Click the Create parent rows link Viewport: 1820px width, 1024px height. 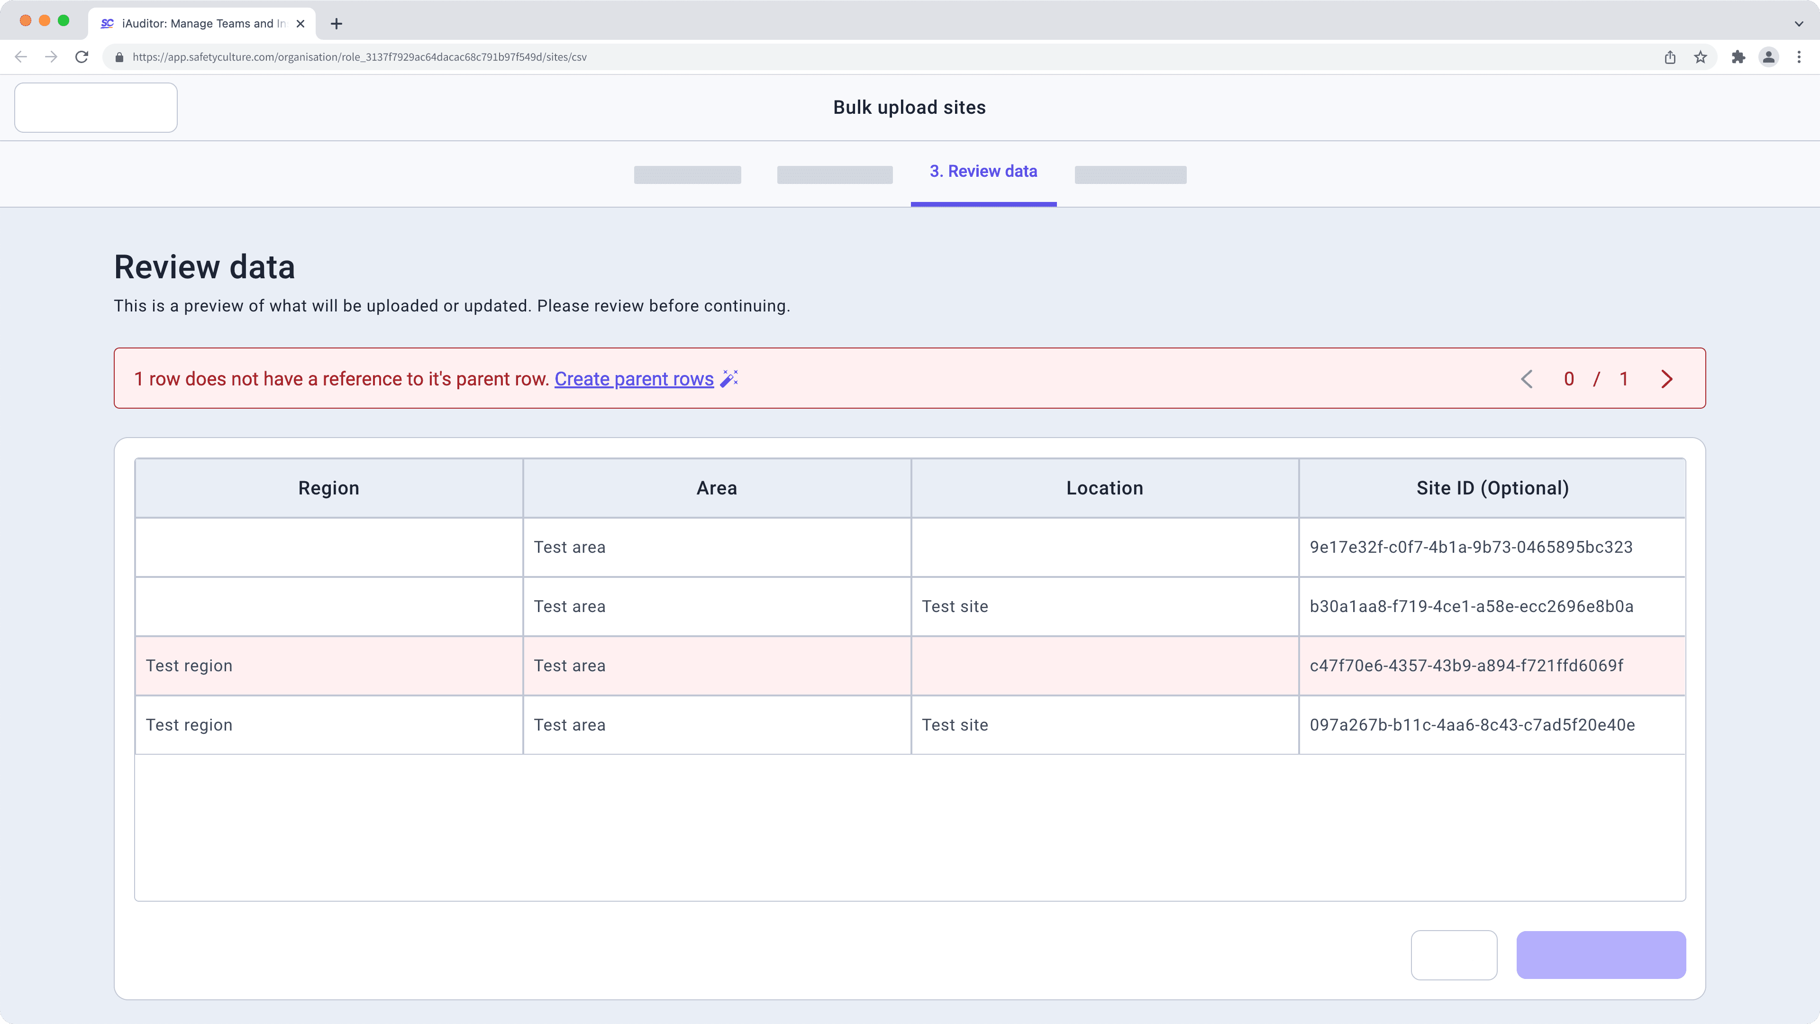[634, 379]
